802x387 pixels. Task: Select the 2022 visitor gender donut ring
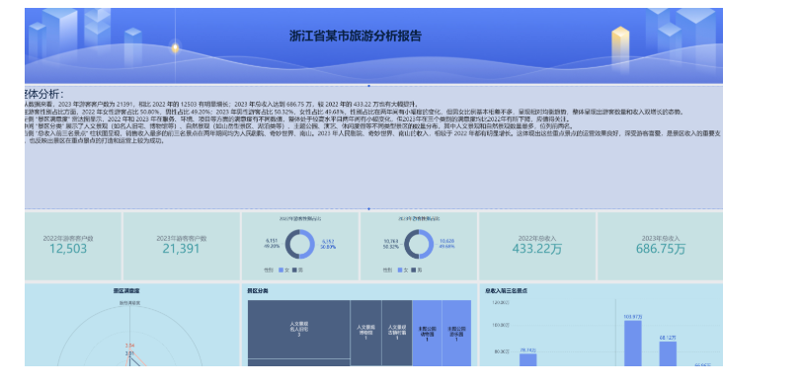(x=299, y=244)
